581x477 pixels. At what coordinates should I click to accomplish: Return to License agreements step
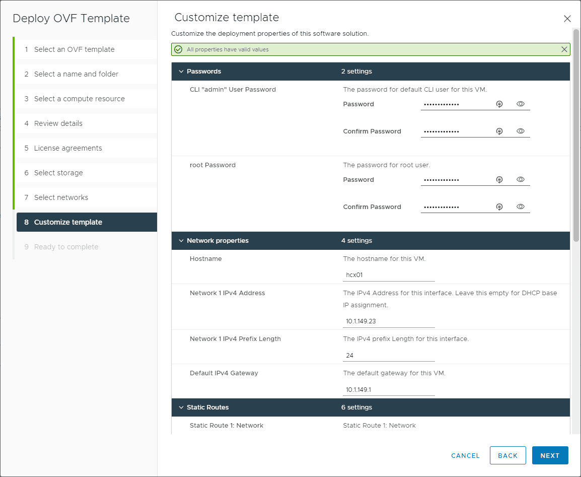(68, 148)
